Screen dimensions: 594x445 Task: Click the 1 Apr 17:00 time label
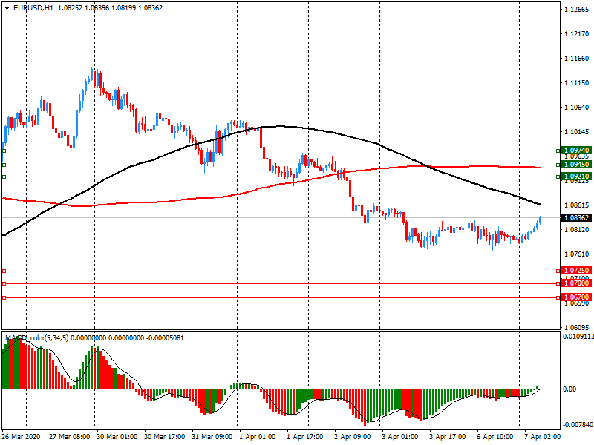tap(305, 437)
